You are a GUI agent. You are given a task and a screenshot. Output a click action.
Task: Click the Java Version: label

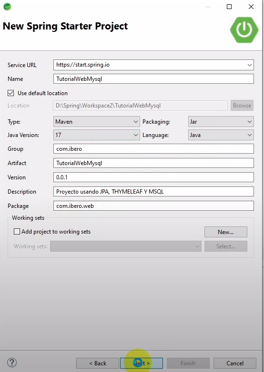[23, 135]
